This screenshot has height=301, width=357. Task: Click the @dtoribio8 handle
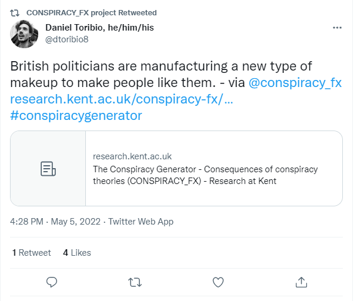69,39
